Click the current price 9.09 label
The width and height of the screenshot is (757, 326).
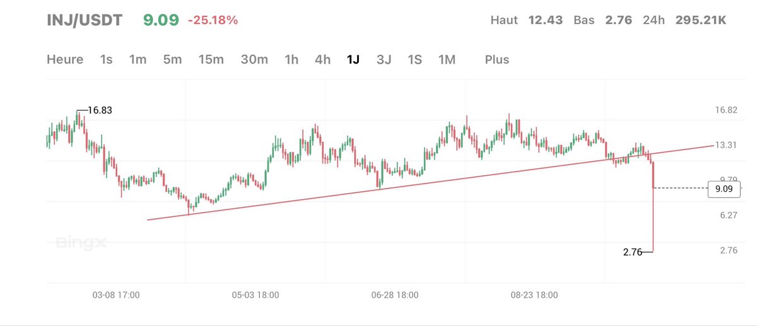720,187
